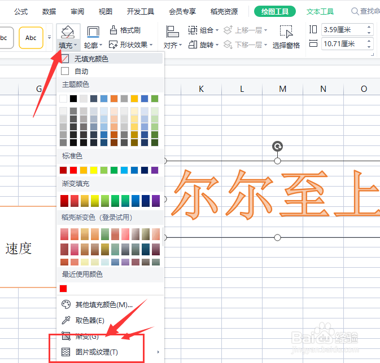Pick black theme color swatch
Image resolution: width=380 pixels, height=363 pixels.
(x=73, y=99)
